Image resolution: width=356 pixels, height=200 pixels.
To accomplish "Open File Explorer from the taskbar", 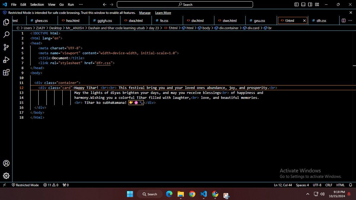I will point(181,194).
